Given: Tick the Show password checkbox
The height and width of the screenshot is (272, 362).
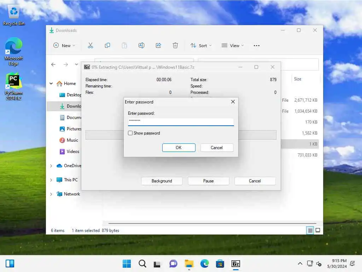Looking at the screenshot, I should [x=130, y=133].
